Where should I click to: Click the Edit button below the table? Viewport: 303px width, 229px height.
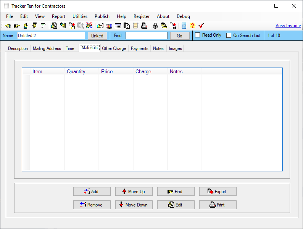(176, 205)
